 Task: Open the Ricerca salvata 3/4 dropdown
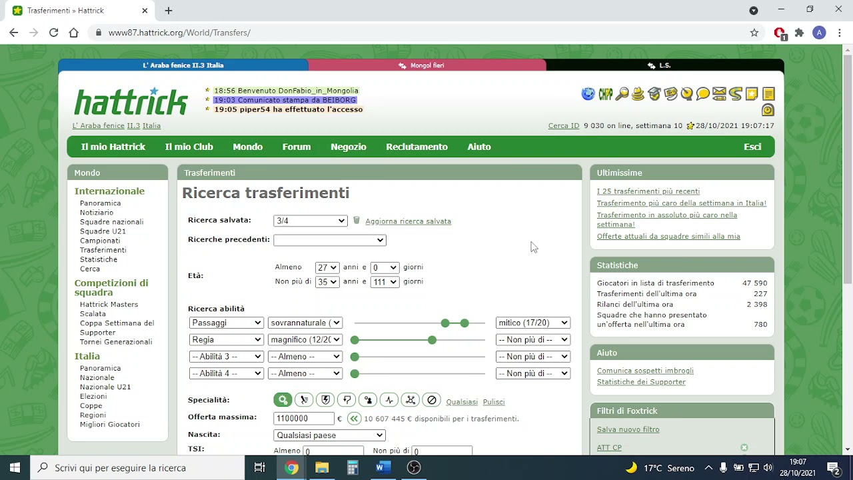tap(311, 221)
